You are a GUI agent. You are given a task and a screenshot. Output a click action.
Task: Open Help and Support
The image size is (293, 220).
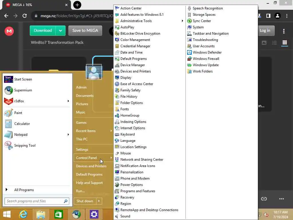89,183
